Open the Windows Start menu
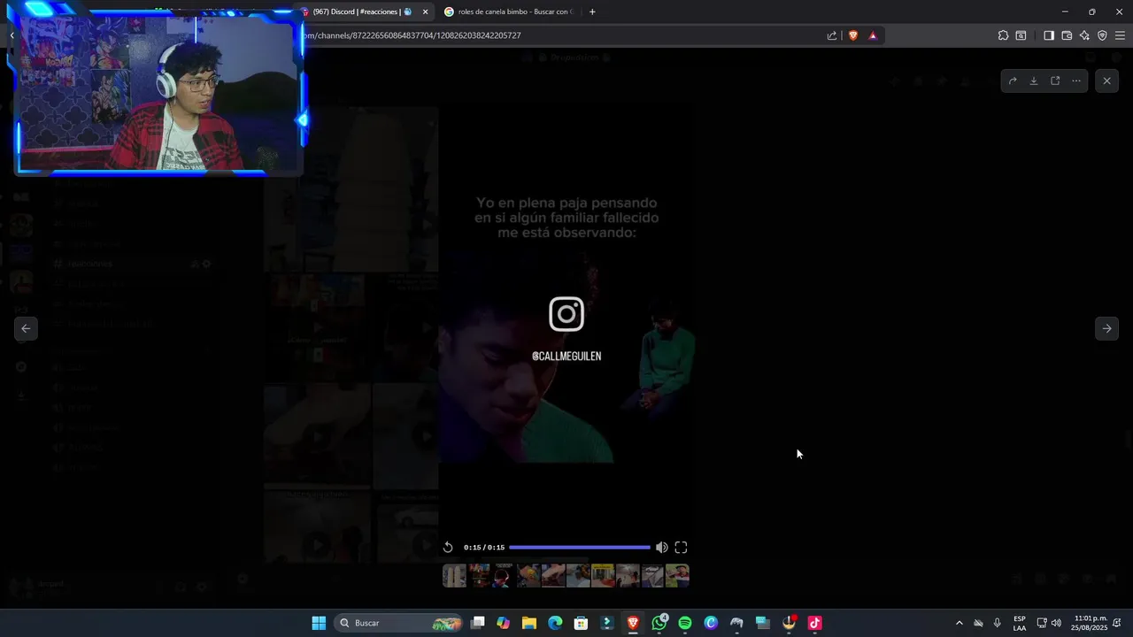1133x637 pixels. point(319,623)
